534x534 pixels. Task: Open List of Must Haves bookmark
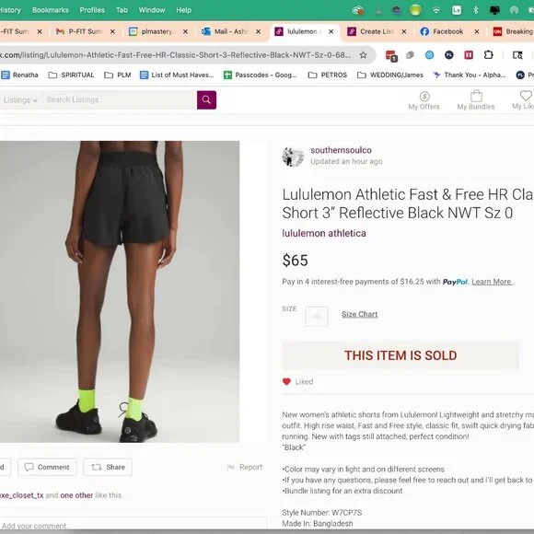[177, 75]
